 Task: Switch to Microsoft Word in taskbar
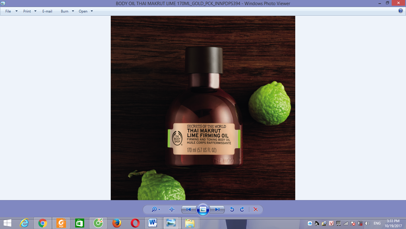(153, 223)
